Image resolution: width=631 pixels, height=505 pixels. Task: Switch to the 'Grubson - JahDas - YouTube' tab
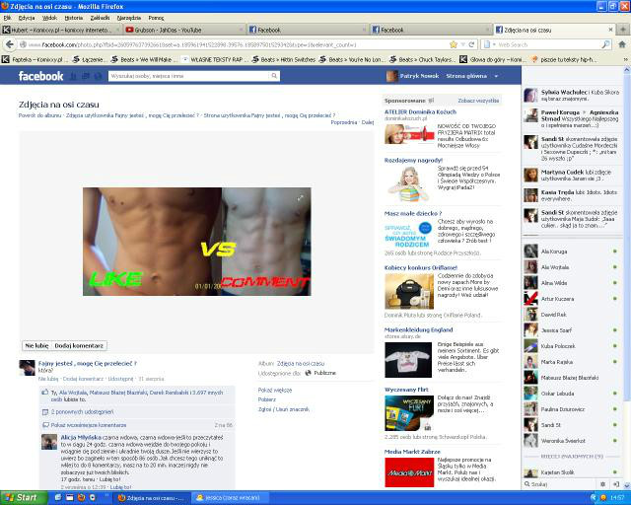pyautogui.click(x=184, y=30)
